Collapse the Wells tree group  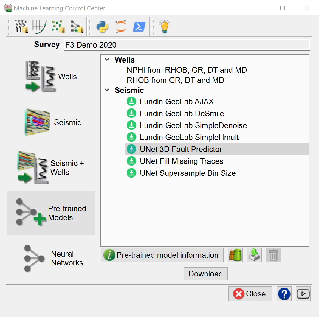(107, 60)
